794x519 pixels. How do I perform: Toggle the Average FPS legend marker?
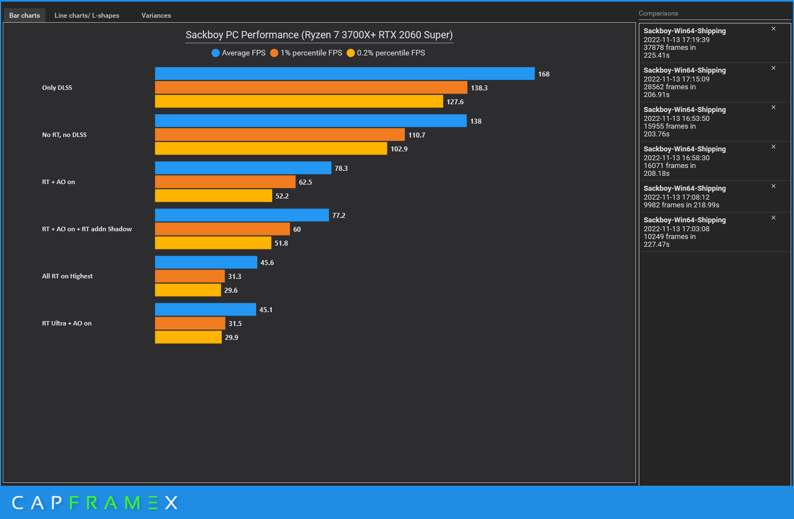tap(216, 53)
